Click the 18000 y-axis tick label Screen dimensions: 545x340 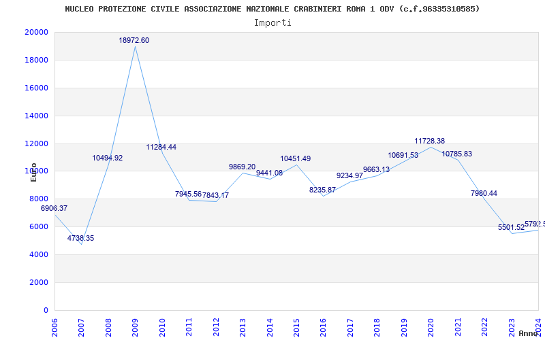tap(37, 61)
